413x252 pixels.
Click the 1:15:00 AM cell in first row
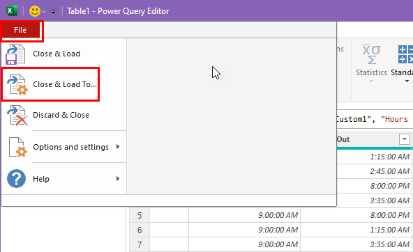[374, 157]
